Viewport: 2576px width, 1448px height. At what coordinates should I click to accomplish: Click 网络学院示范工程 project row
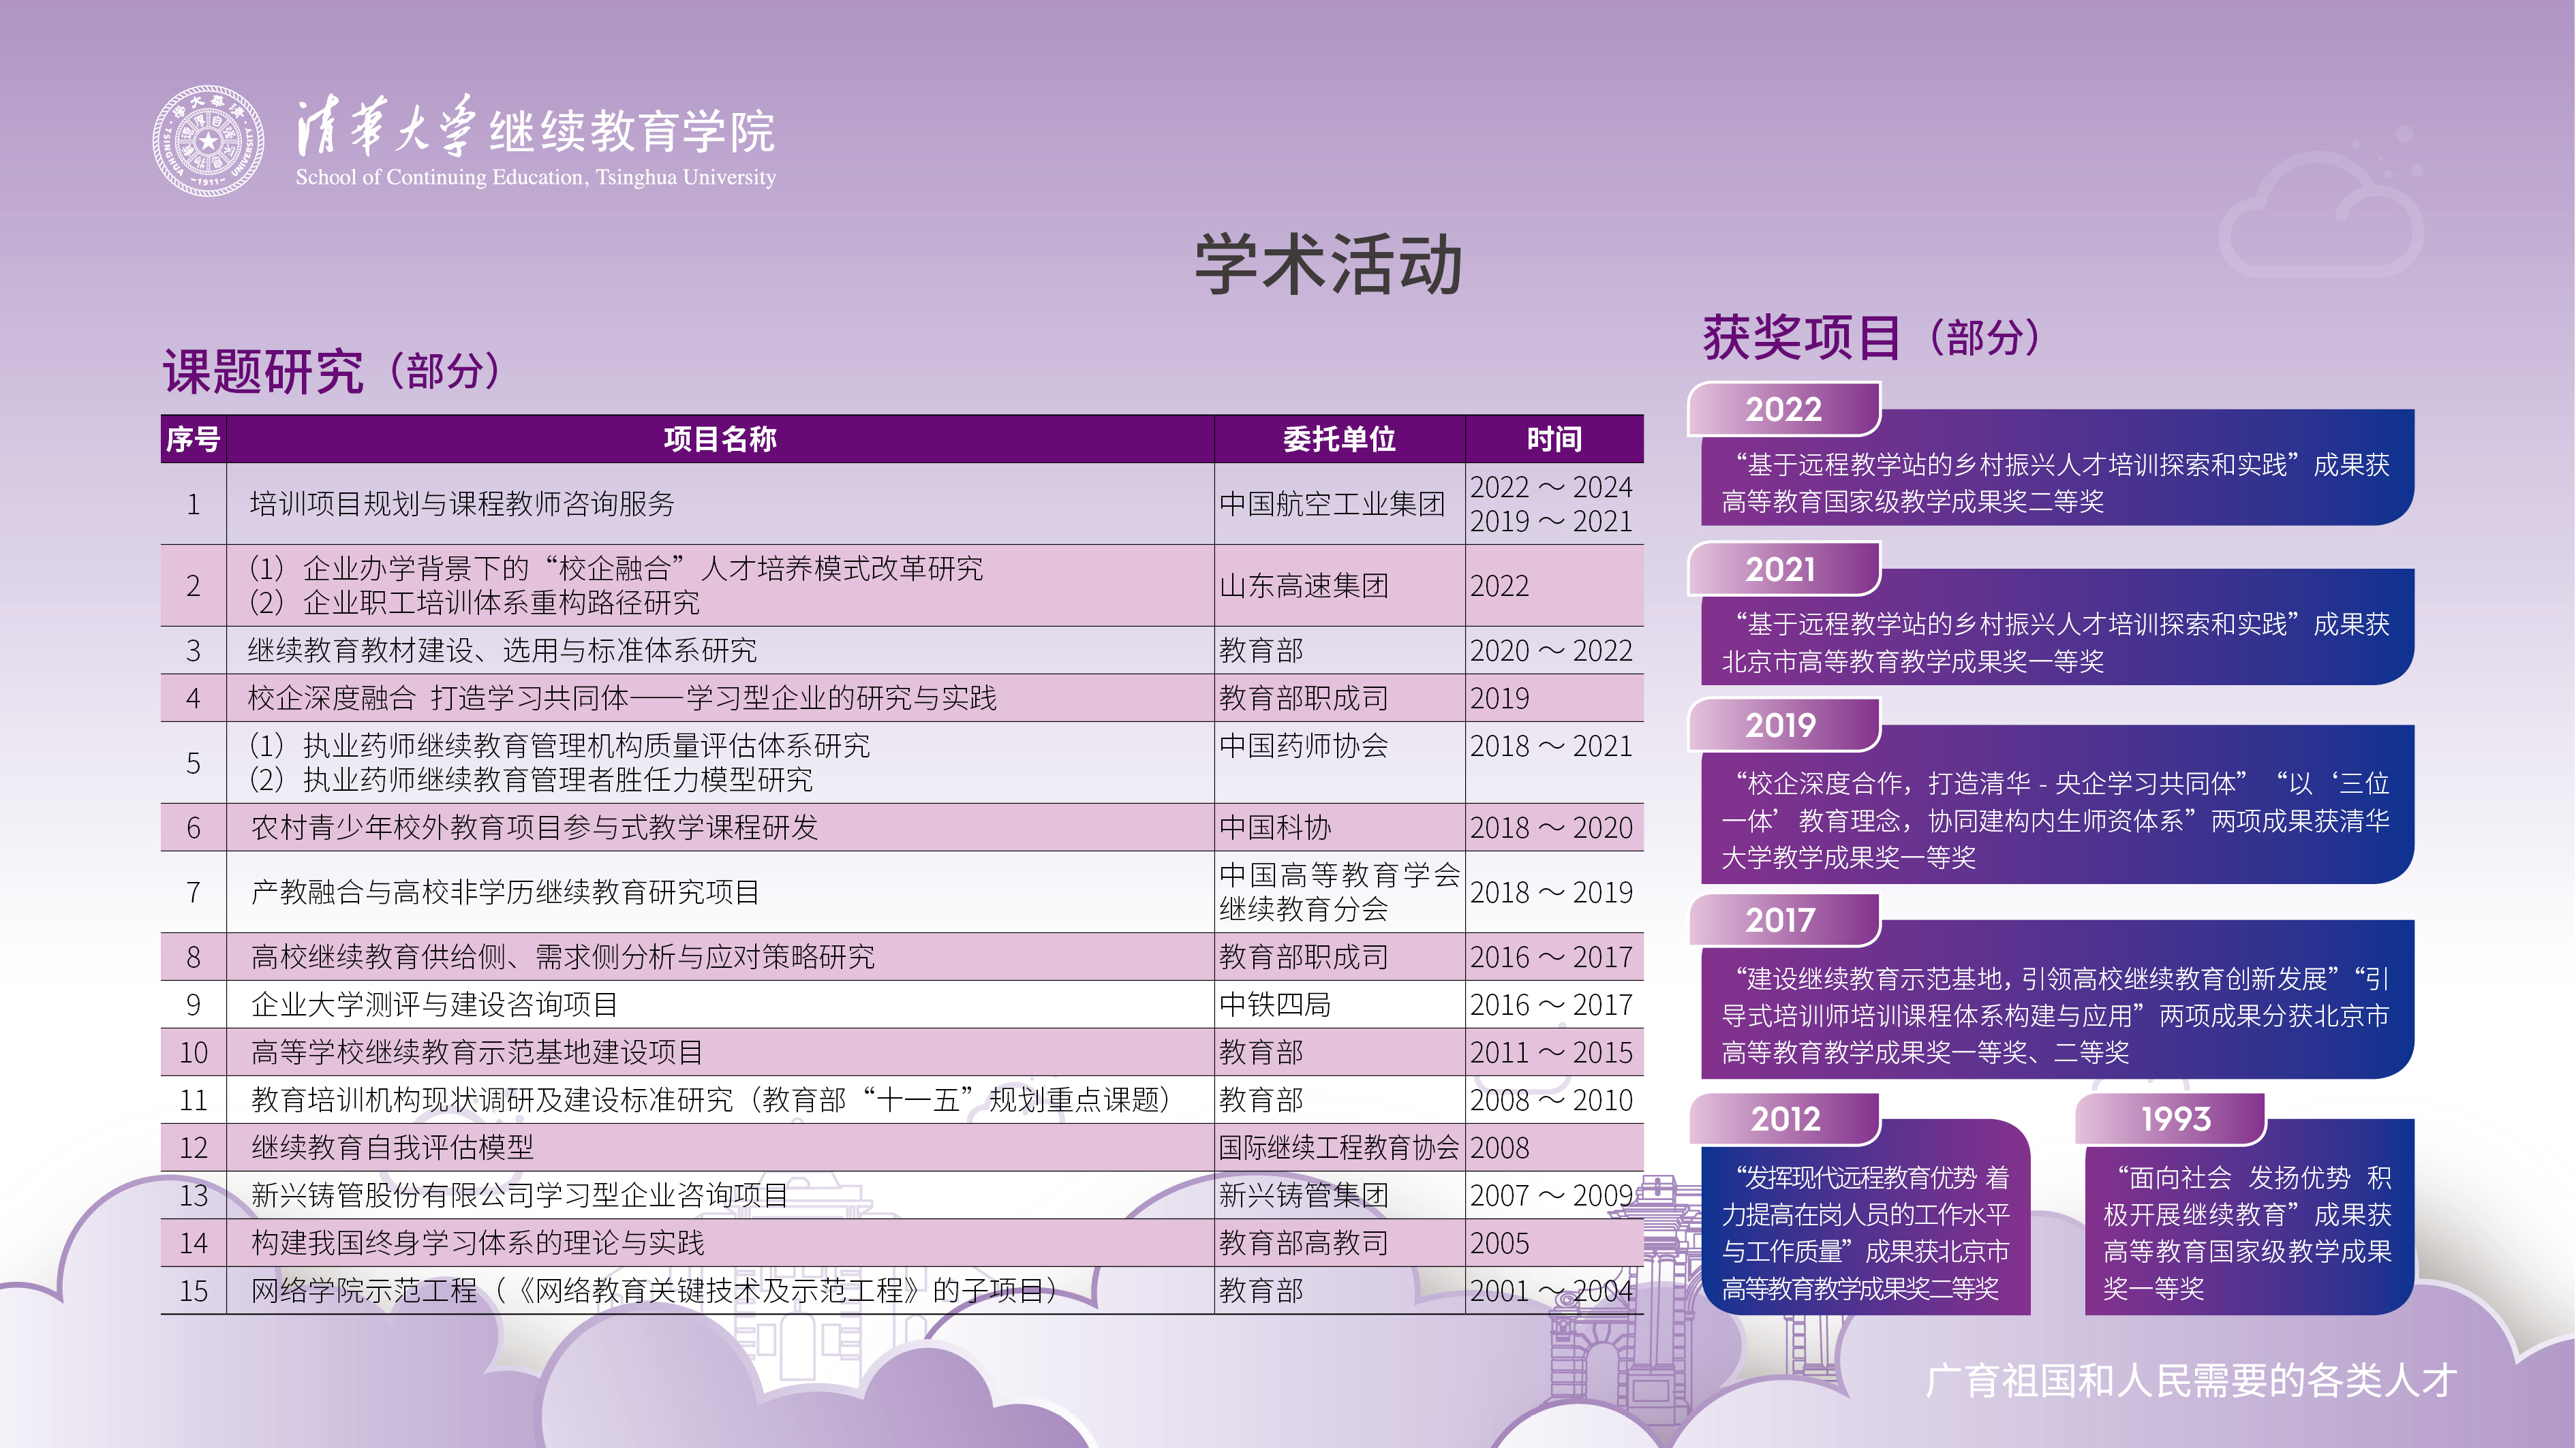[655, 1290]
